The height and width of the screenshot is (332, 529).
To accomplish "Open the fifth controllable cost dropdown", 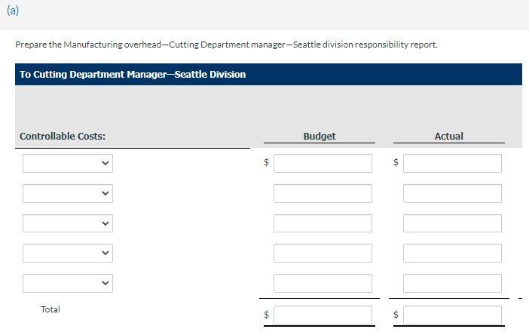I will click(x=68, y=283).
